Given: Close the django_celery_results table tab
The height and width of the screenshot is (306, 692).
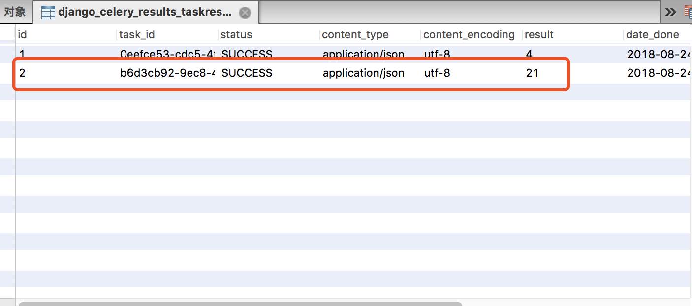Looking at the screenshot, I should (245, 13).
